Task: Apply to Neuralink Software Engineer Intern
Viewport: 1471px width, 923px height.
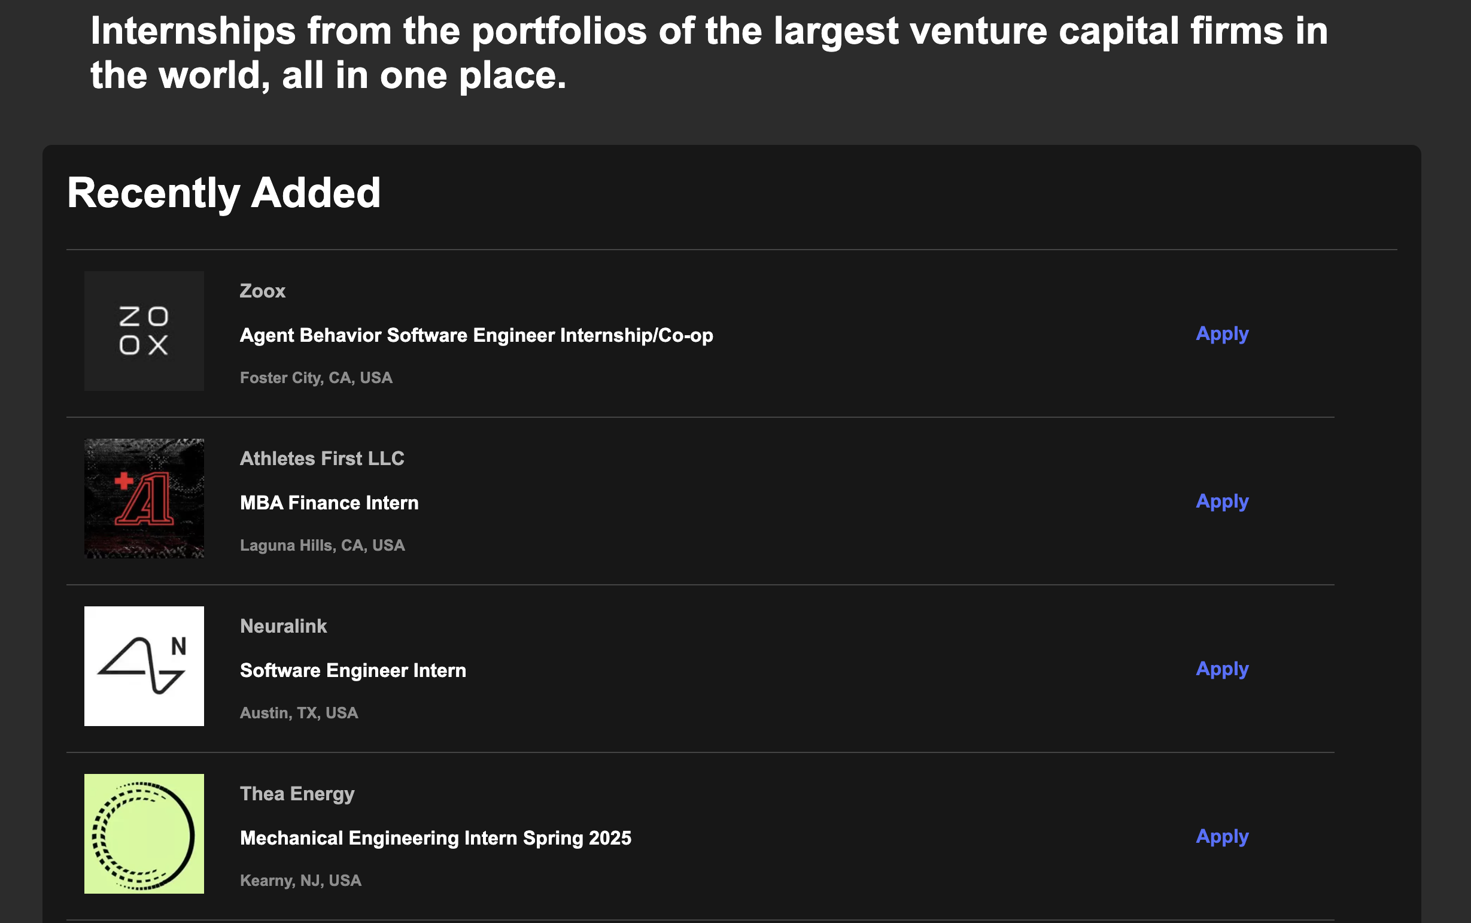Action: tap(1222, 669)
